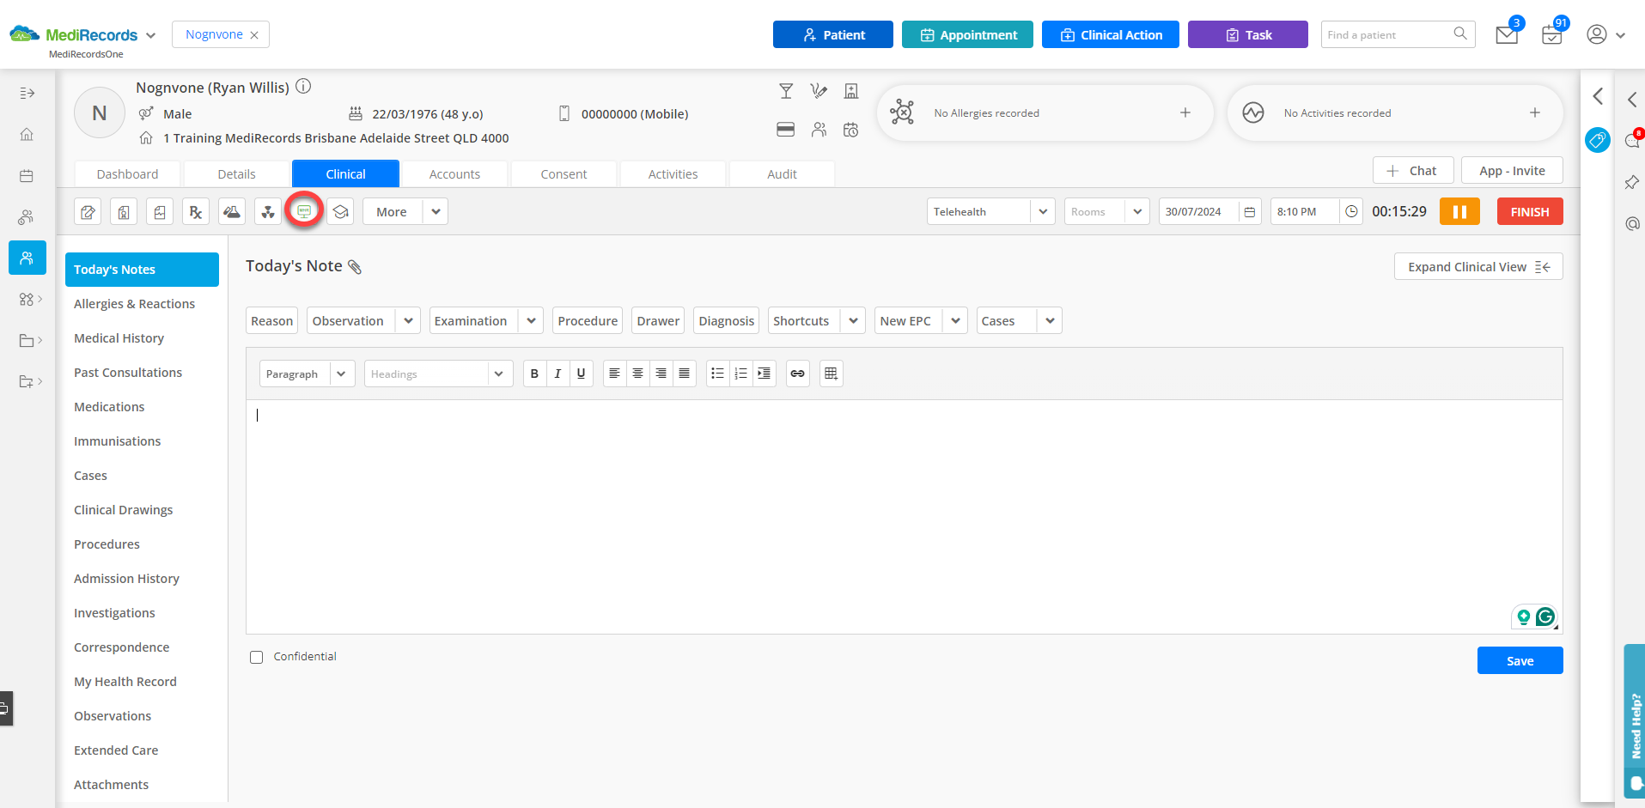Click the FINISH consultation button
Viewport: 1645px width, 808px height.
(1529, 211)
